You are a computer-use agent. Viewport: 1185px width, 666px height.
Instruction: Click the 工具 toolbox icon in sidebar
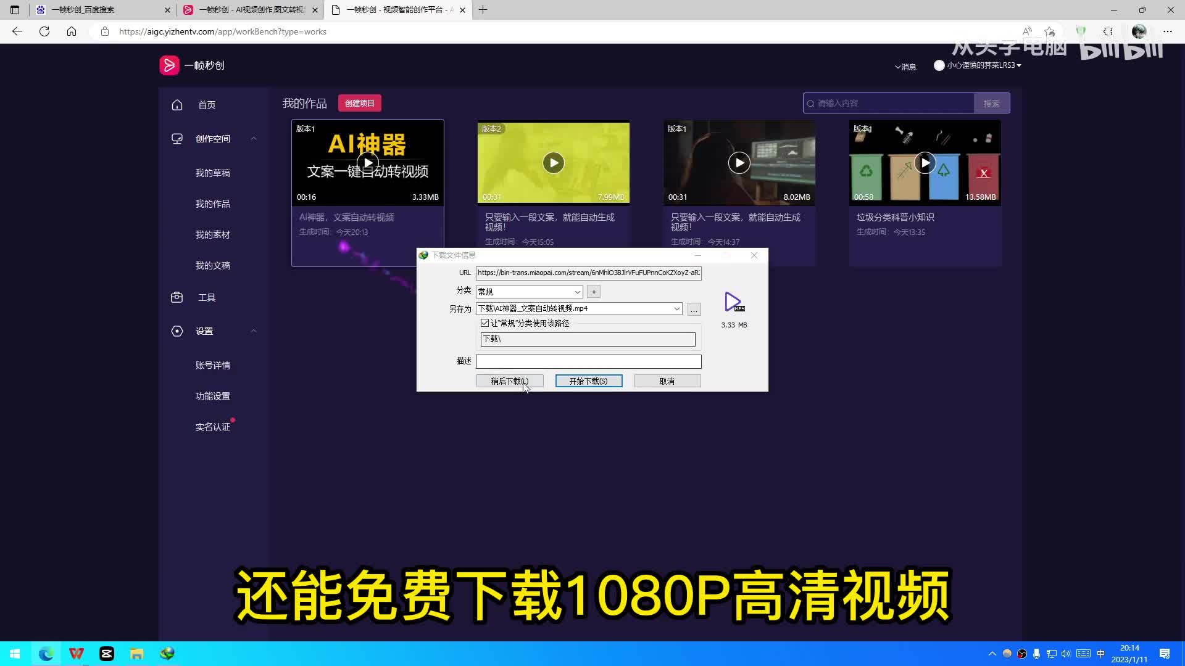click(177, 298)
